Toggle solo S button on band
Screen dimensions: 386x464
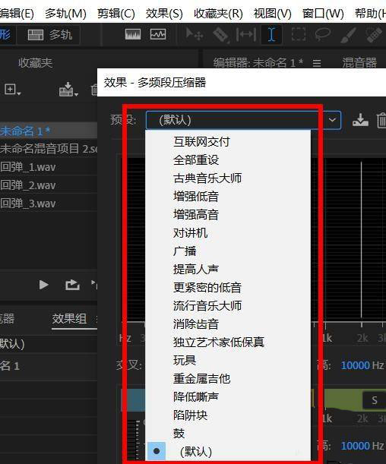[374, 400]
